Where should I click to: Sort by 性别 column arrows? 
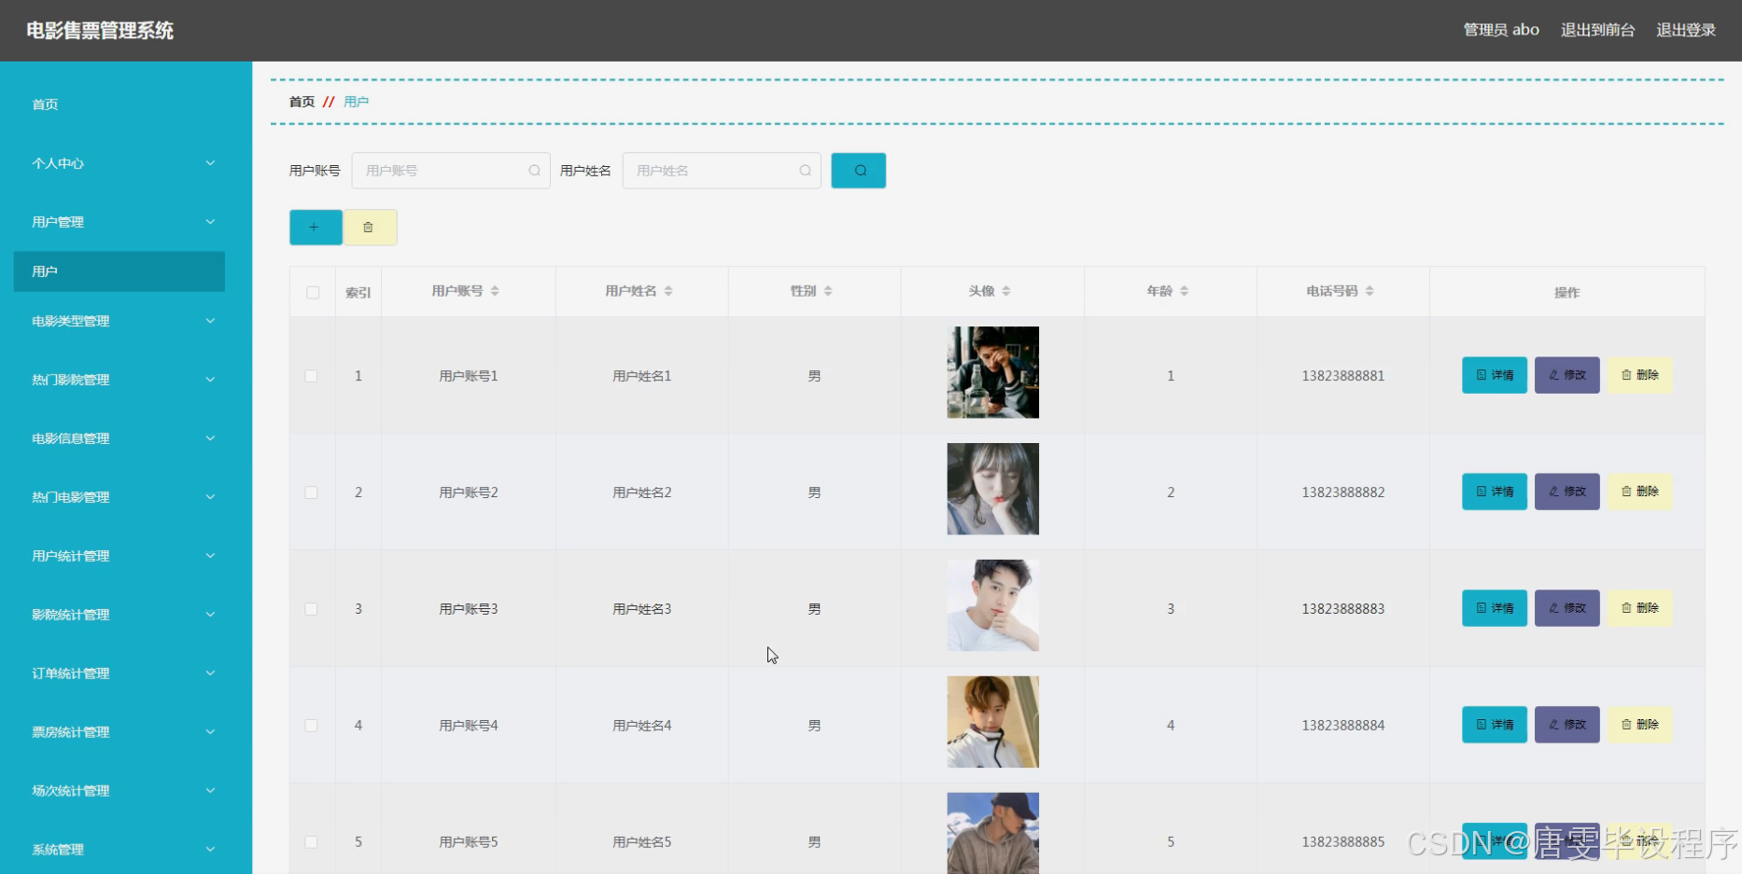[828, 291]
